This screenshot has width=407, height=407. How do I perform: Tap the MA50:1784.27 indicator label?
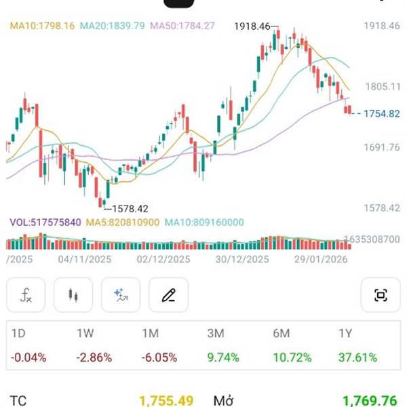click(x=182, y=26)
